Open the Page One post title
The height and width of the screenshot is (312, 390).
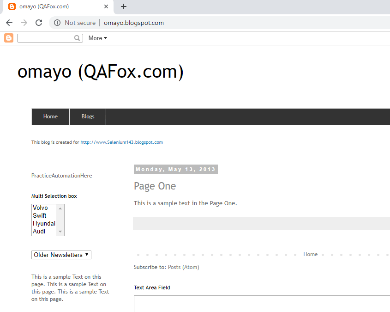pos(155,186)
